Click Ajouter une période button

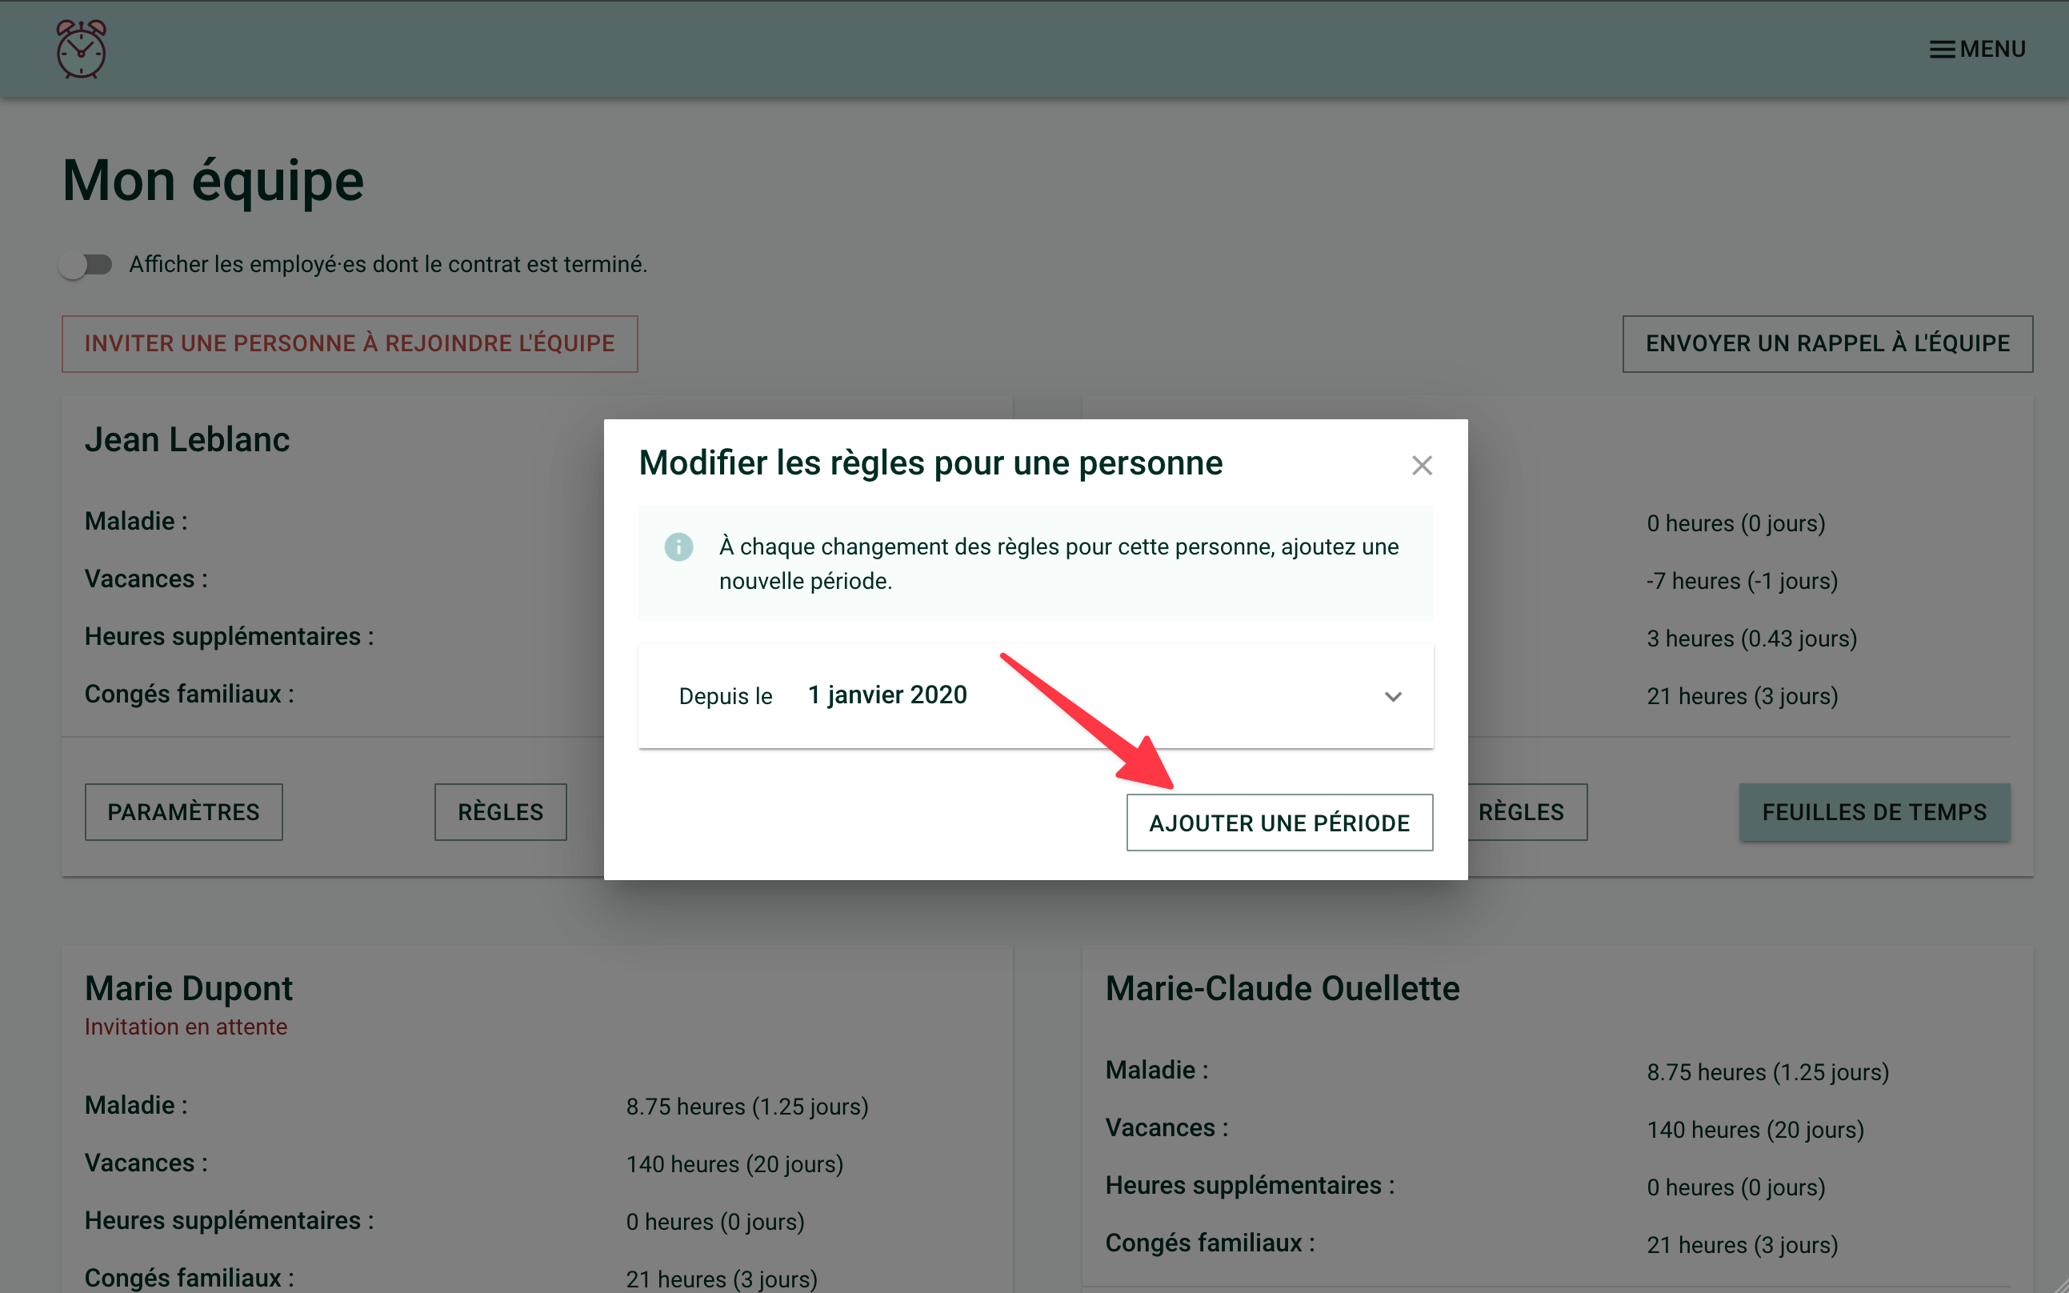(x=1279, y=823)
